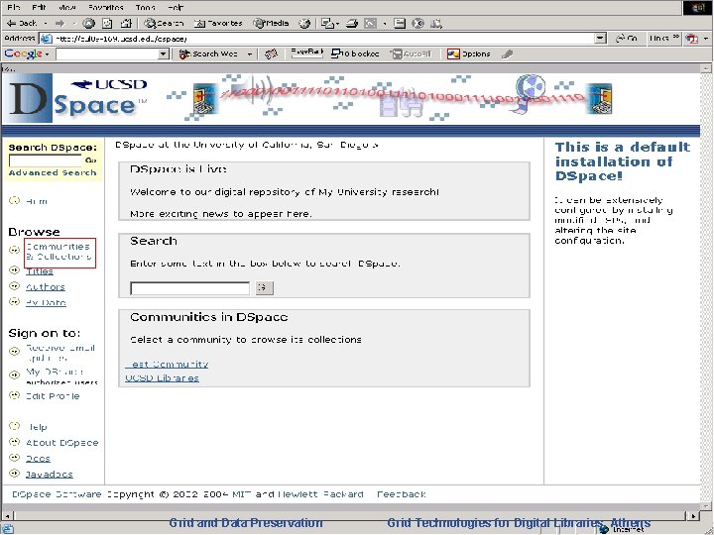The image size is (714, 535).
Task: Expand Search Web dropdown arrow
Action: click(250, 54)
